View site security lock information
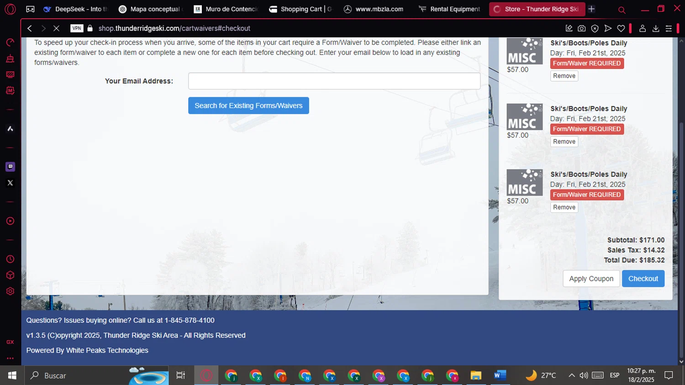The image size is (685, 385). pos(90,28)
